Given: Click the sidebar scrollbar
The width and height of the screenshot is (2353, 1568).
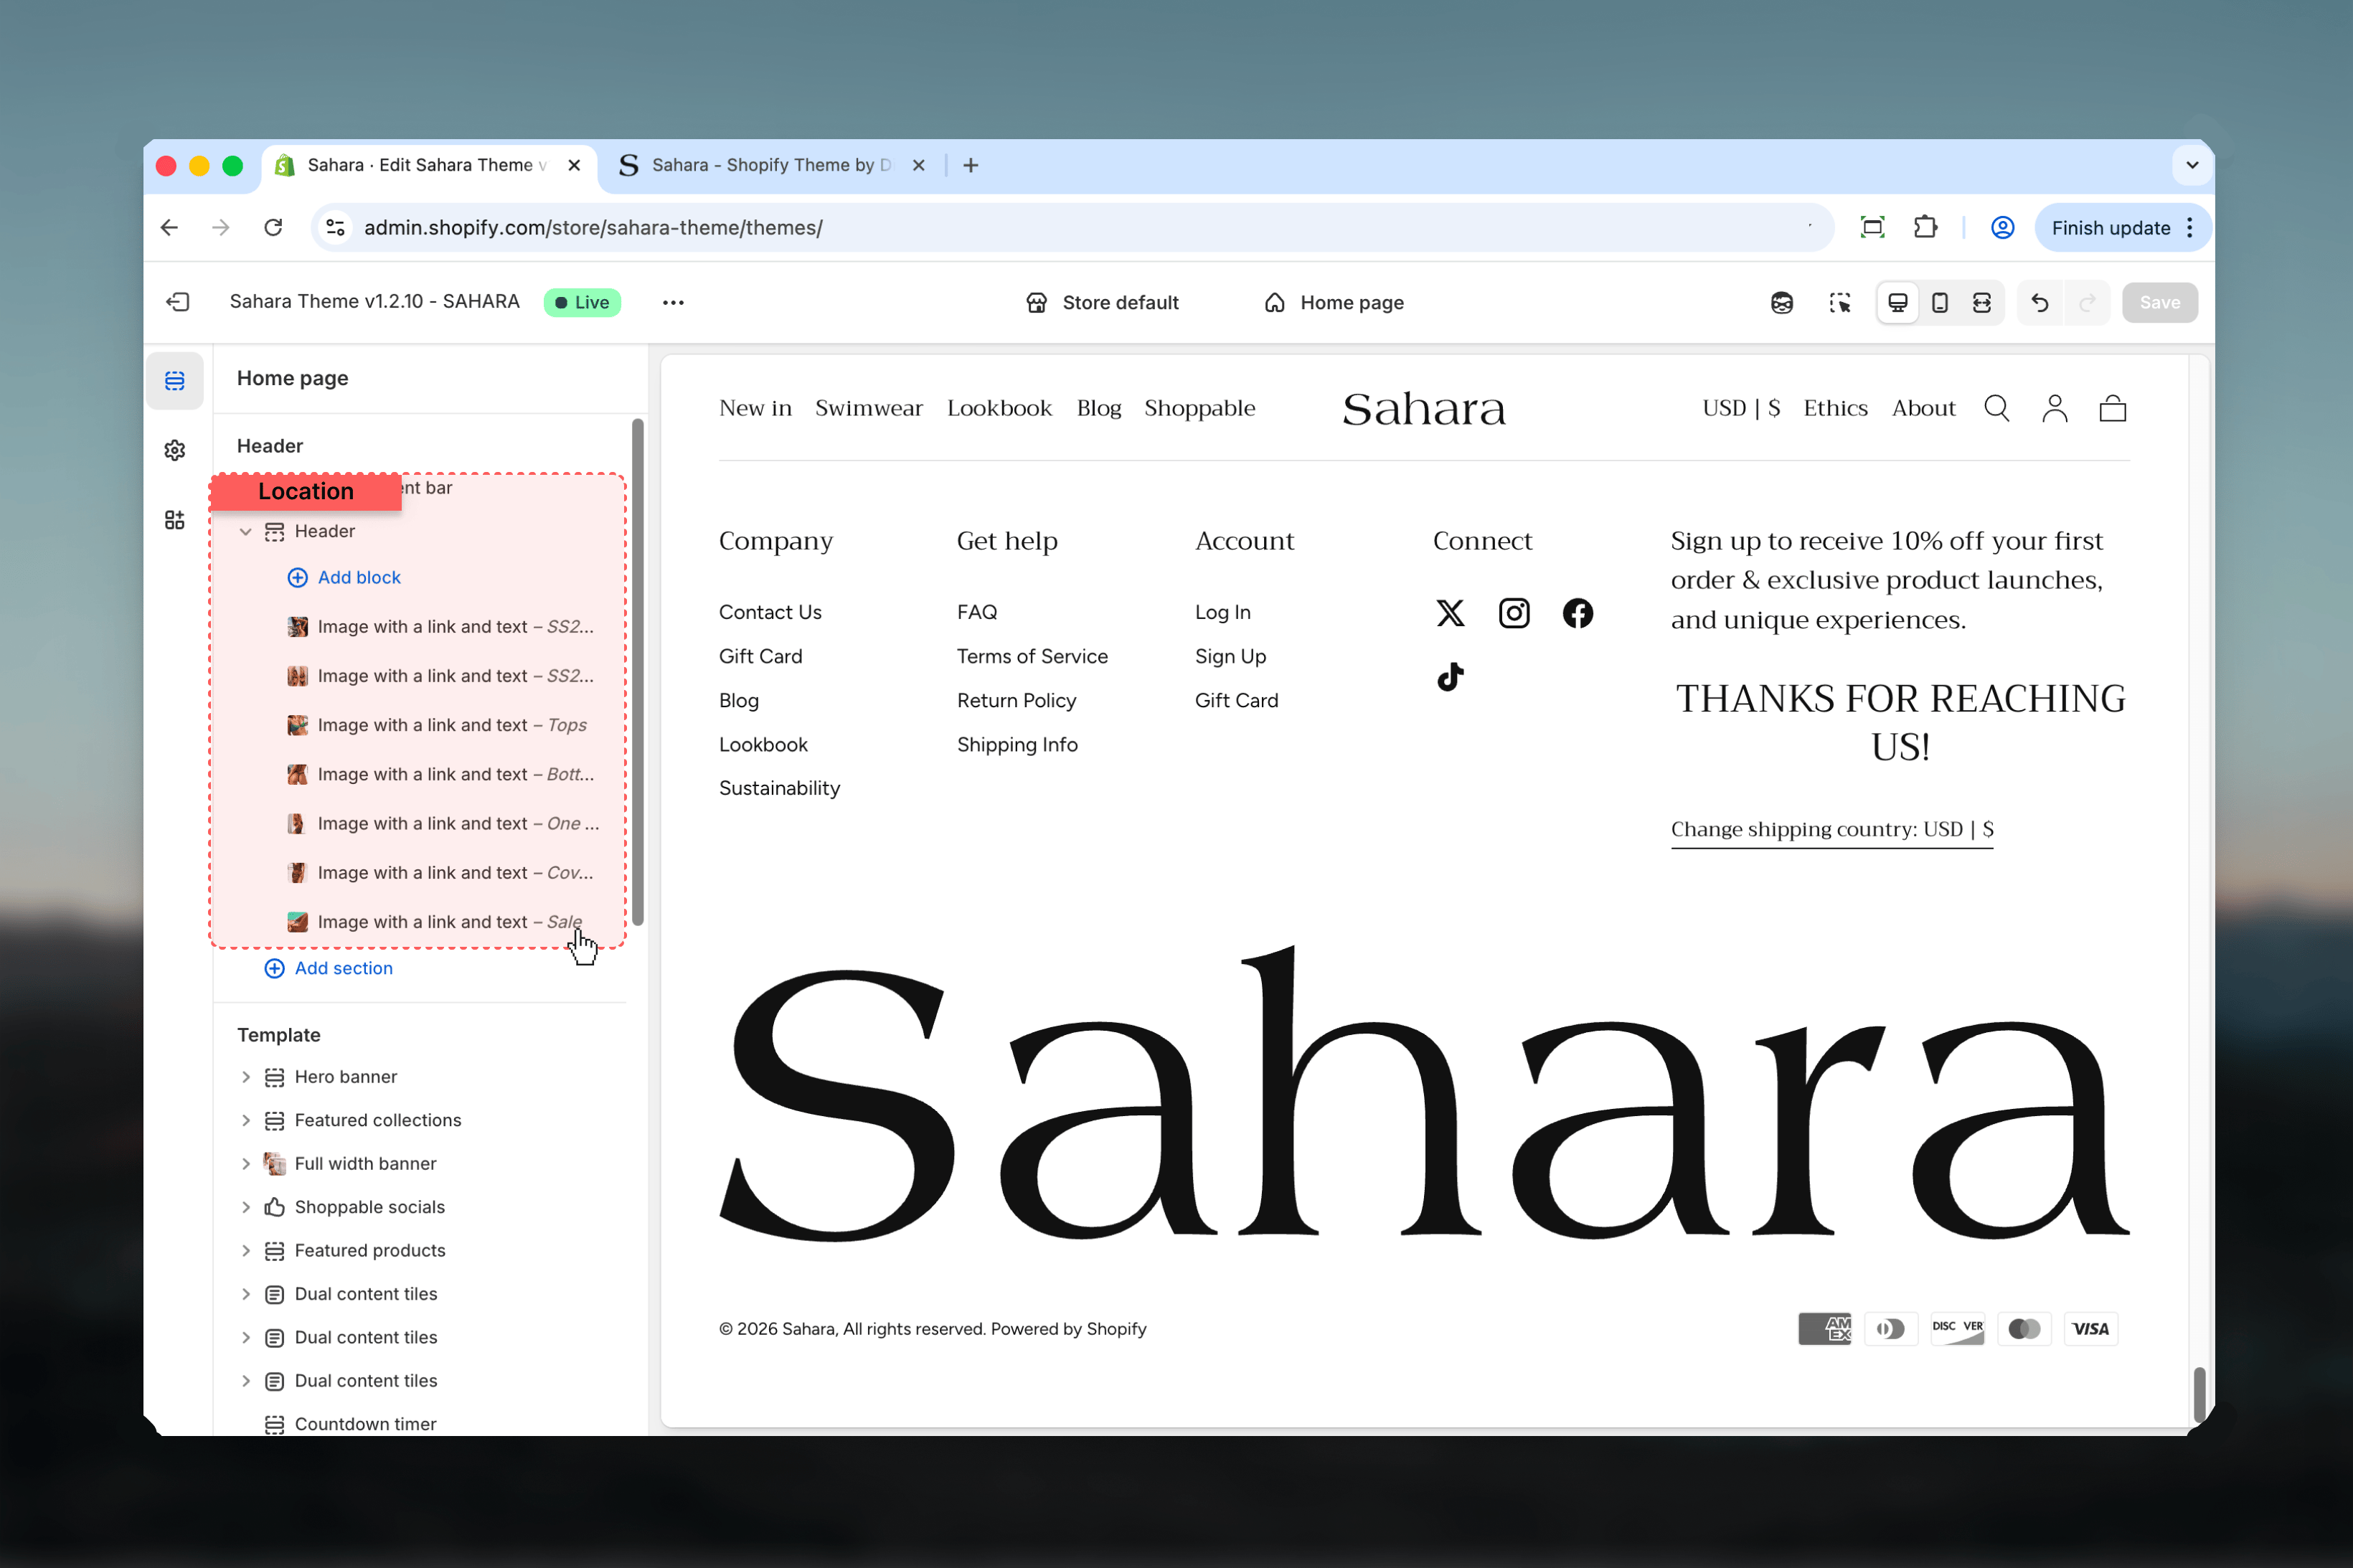Looking at the screenshot, I should [x=638, y=672].
